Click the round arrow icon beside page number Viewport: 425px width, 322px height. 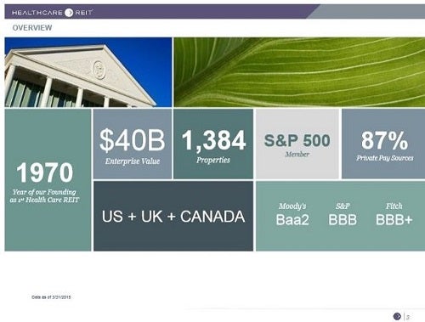click(x=397, y=316)
